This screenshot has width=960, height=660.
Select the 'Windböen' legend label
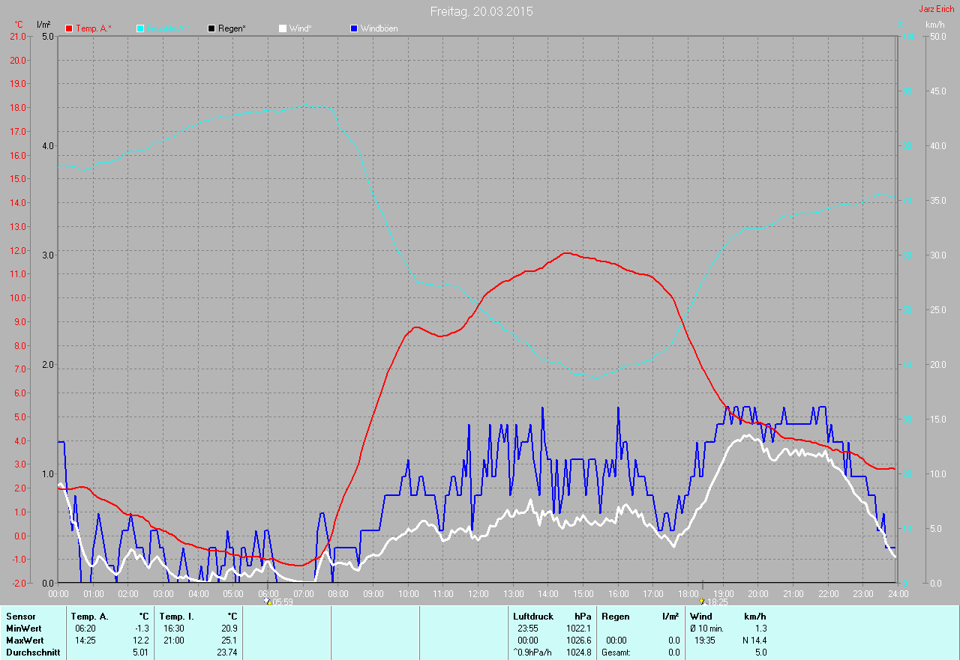coord(379,28)
